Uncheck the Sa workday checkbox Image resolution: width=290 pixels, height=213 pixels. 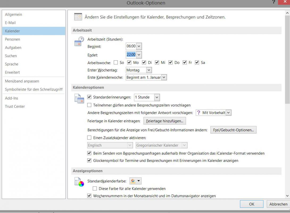[197, 62]
